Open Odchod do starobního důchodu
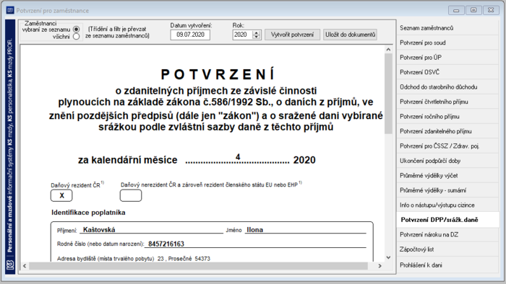Viewport: 506px width, 284px height. click(x=447, y=87)
